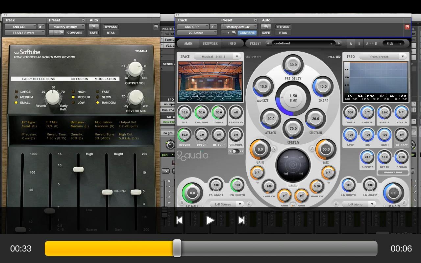Open the 2C-Aether plugin selector
421x263 pixels.
point(197,33)
